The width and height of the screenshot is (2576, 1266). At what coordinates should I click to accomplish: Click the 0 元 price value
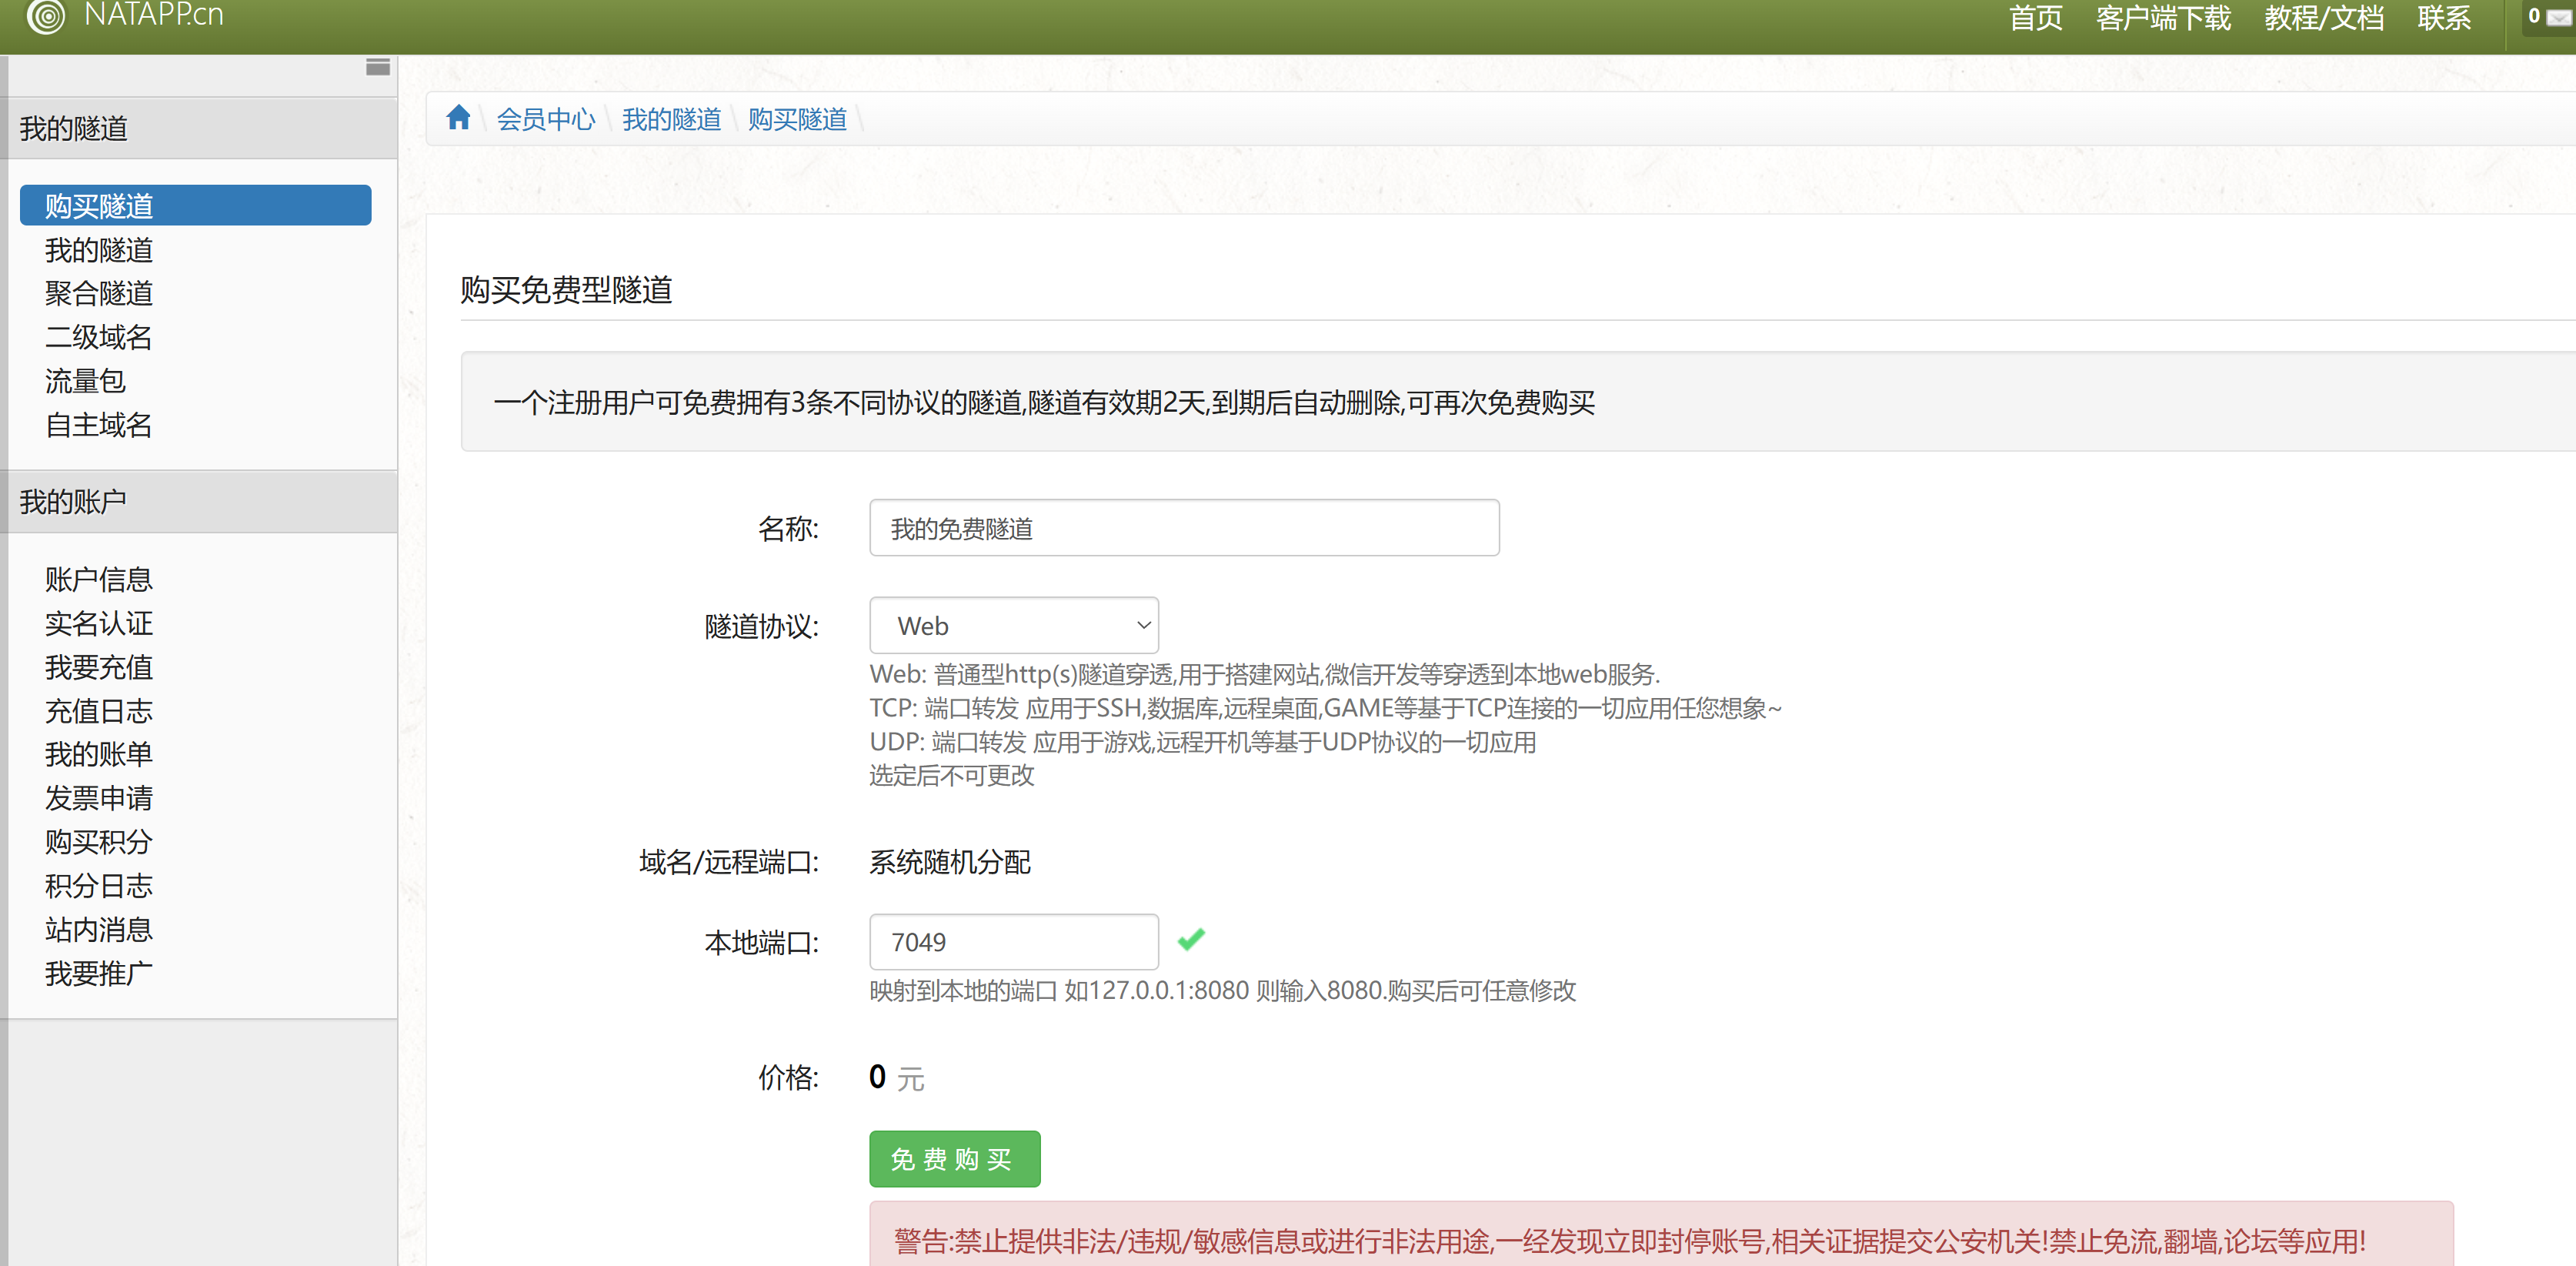[x=897, y=1078]
